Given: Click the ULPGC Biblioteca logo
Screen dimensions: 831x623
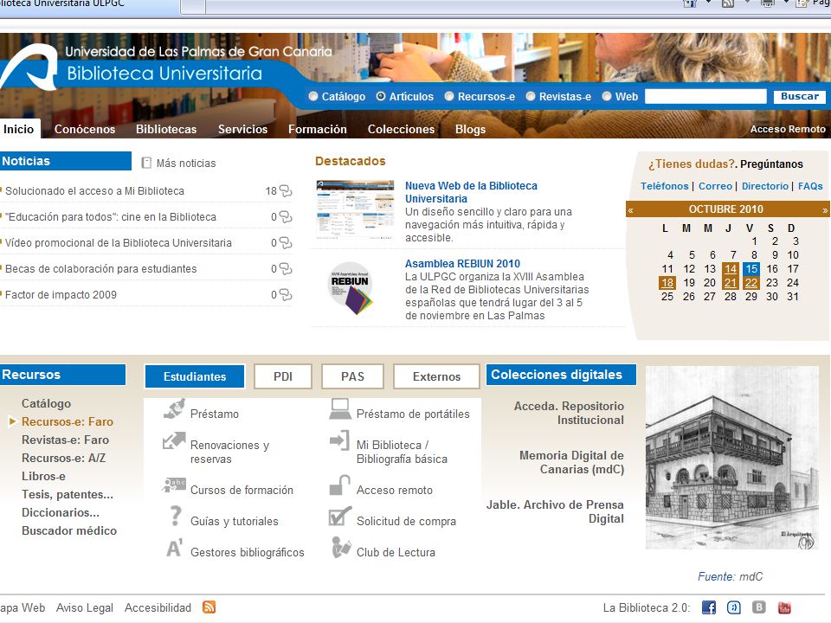Looking at the screenshot, I should tap(29, 67).
